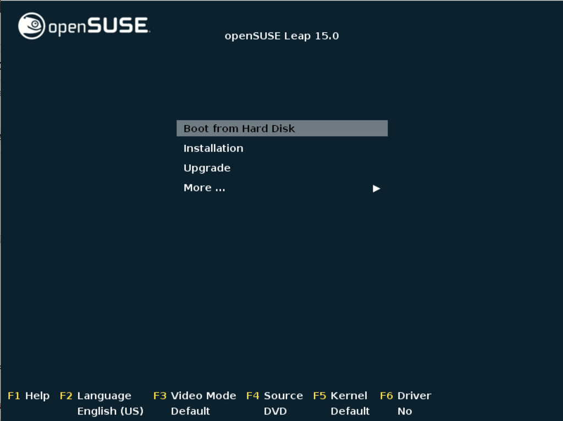The height and width of the screenshot is (421, 563).
Task: Open F1 Help
Action: click(29, 396)
